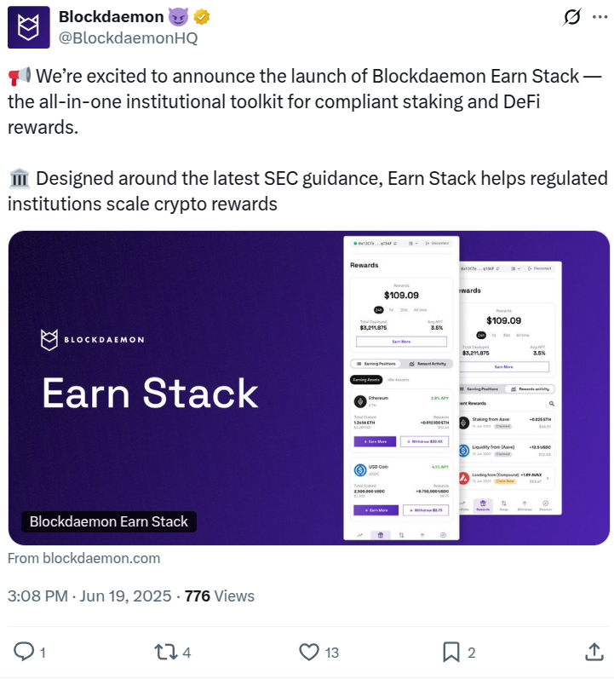This screenshot has width=614, height=679.
Task: Click the Claim Now badge
Action: 504,481
